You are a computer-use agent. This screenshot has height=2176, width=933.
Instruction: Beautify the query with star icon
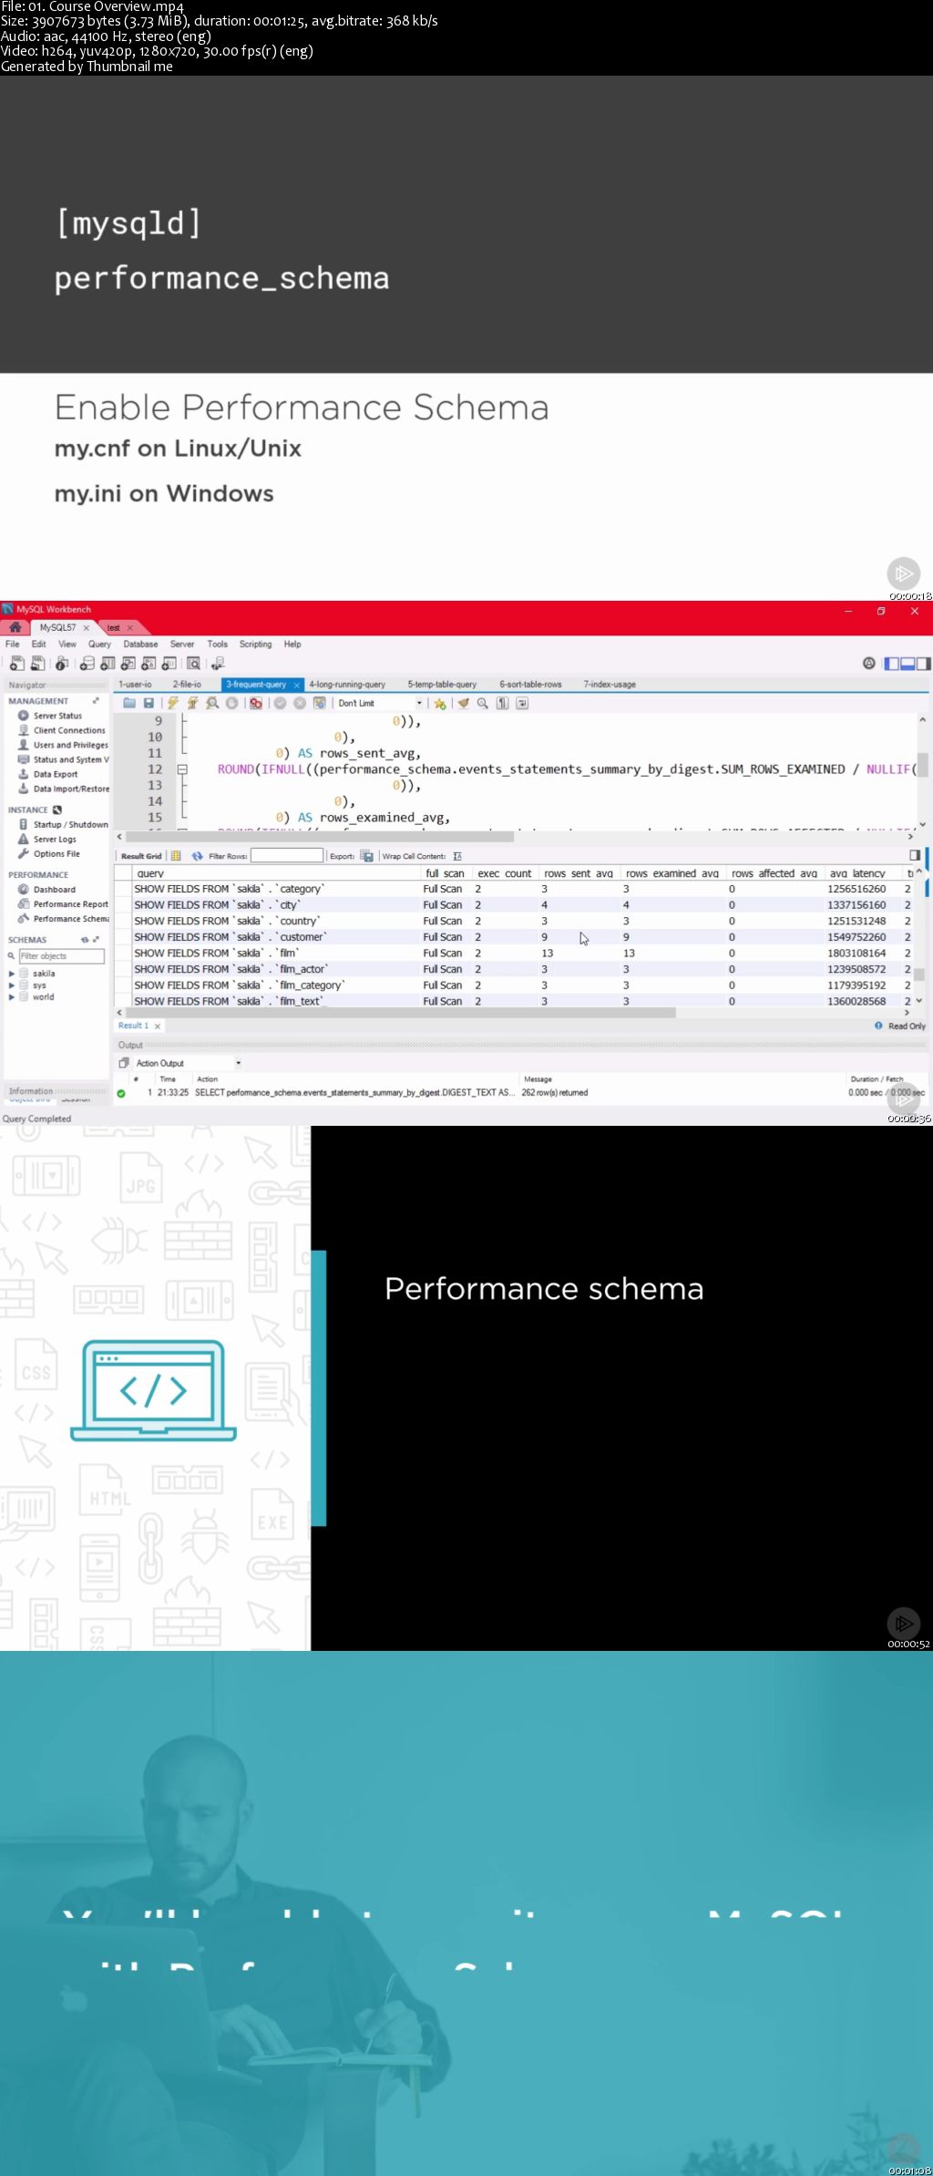tap(440, 703)
